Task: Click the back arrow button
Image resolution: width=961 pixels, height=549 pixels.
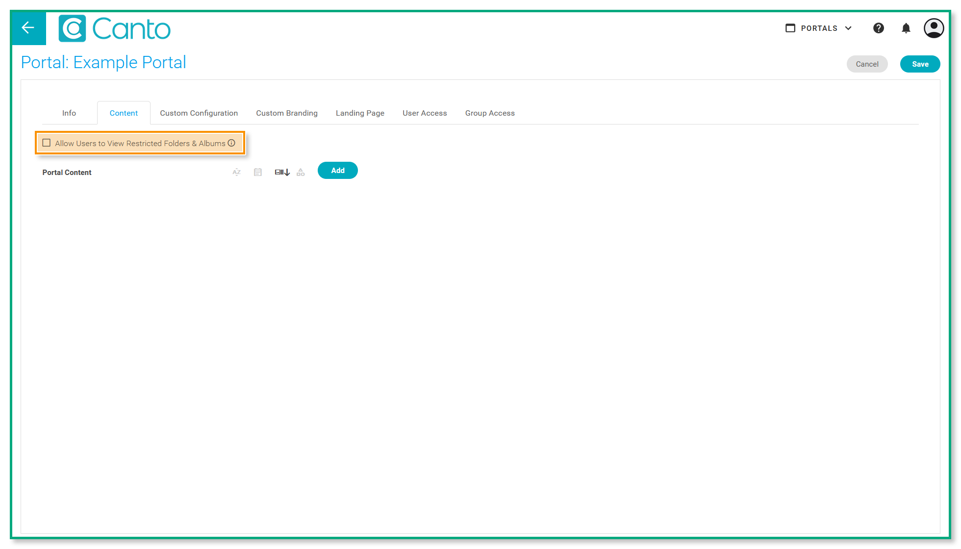Action: (x=28, y=28)
